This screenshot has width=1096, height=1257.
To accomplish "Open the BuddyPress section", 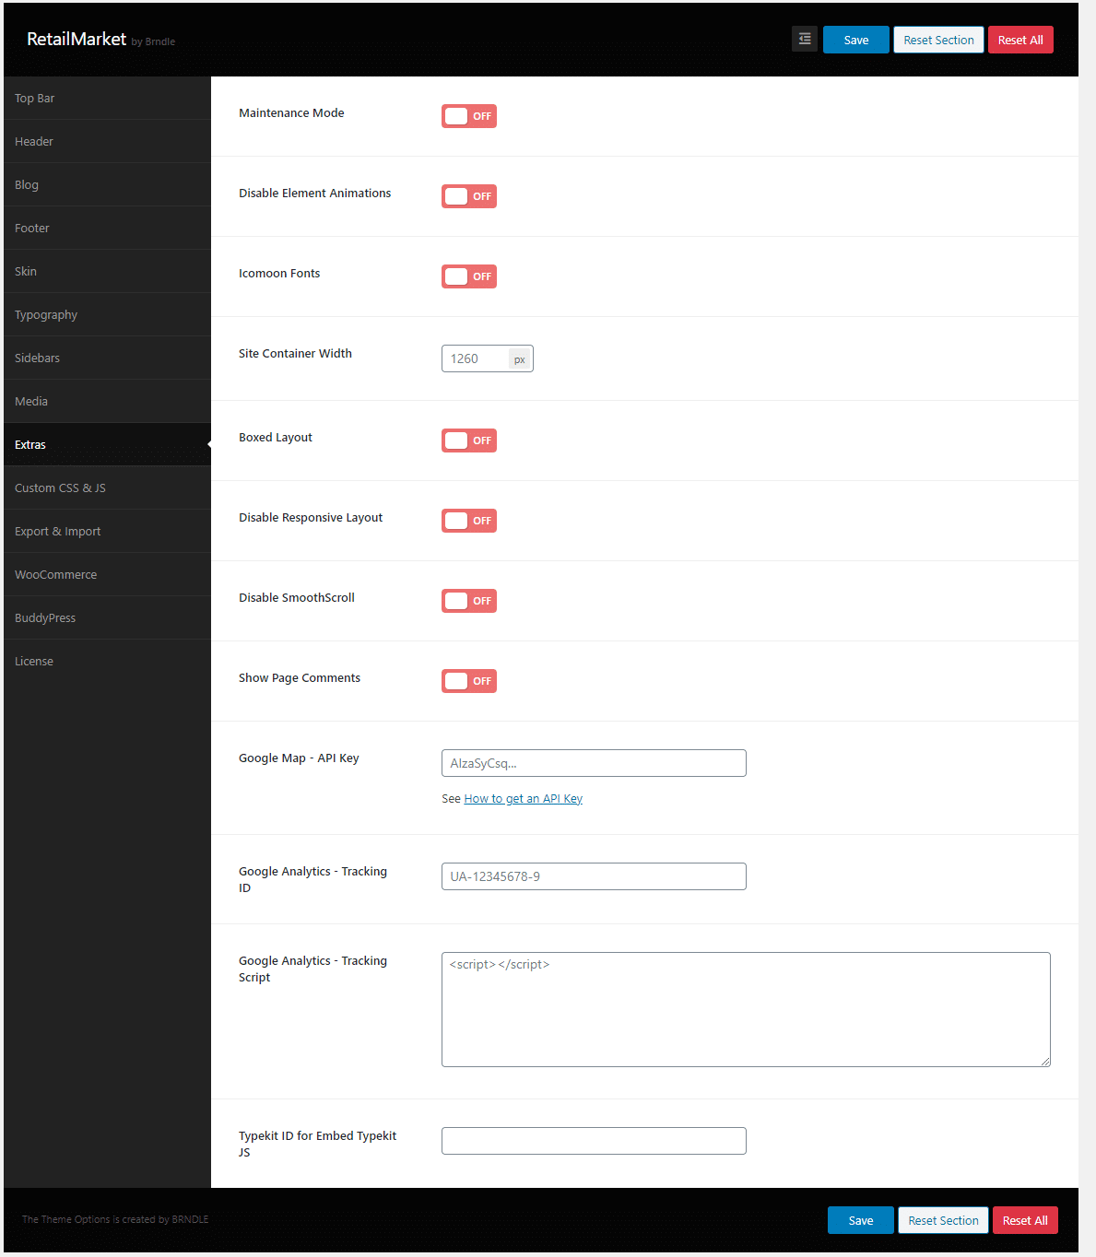I will 107,617.
